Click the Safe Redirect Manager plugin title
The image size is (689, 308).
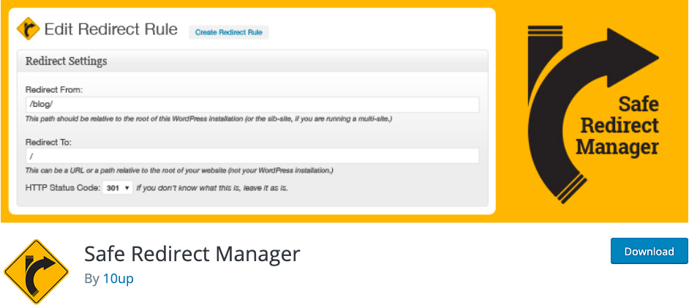[192, 254]
